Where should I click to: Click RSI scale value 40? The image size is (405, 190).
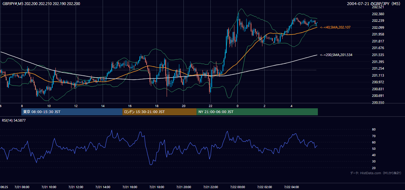(374, 155)
